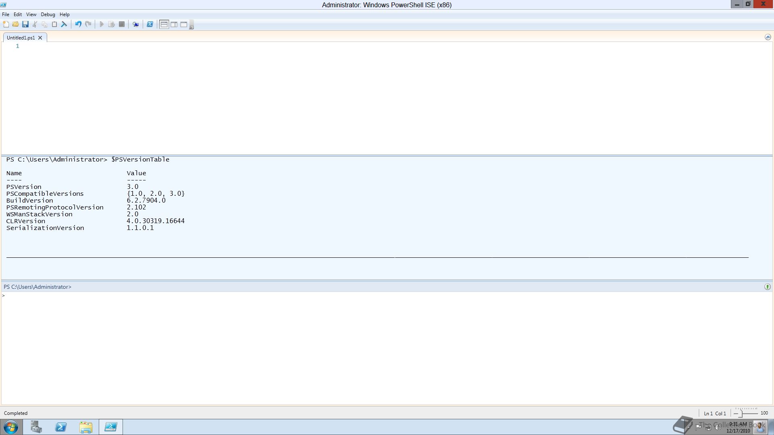Click the Ln 1 Col 1 status indicator
The image size is (774, 435).
click(715, 413)
